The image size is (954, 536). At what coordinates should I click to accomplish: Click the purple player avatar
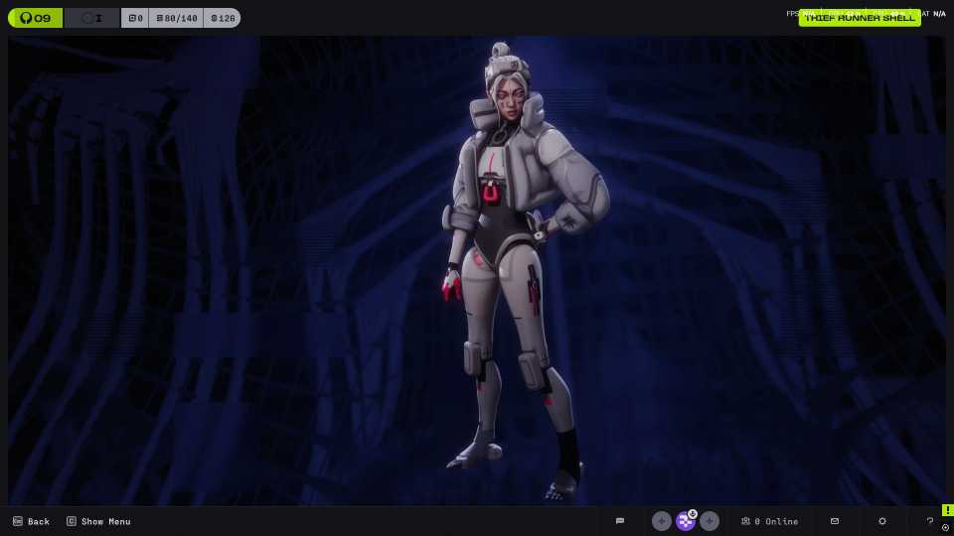point(686,521)
